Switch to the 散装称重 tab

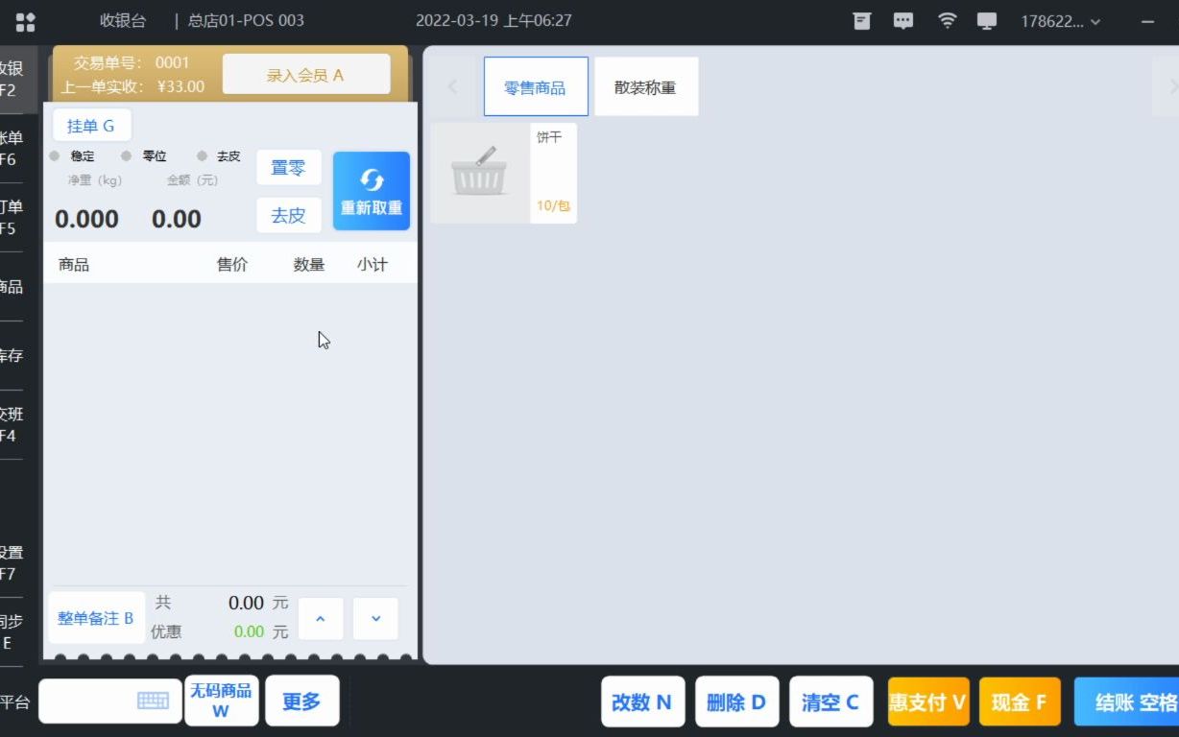point(646,85)
